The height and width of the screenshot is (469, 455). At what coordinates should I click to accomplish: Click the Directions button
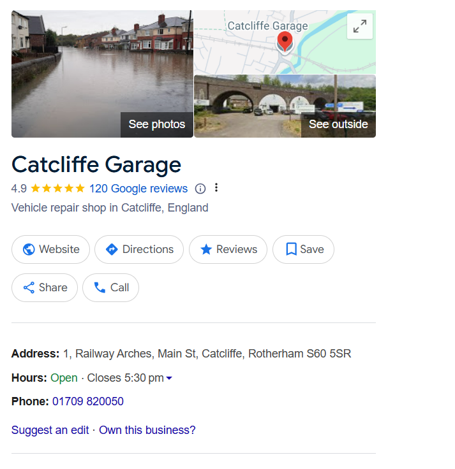tap(139, 249)
